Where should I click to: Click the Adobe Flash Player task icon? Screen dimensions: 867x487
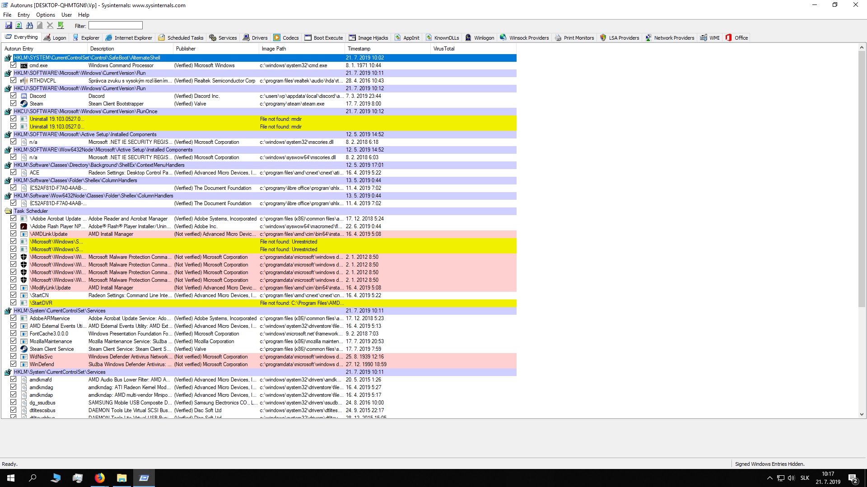pos(24,226)
